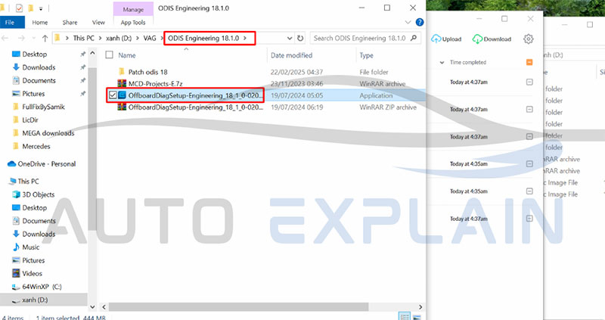Select OneDrive - Personal in sidebar
The image size is (605, 320).
coord(46,163)
